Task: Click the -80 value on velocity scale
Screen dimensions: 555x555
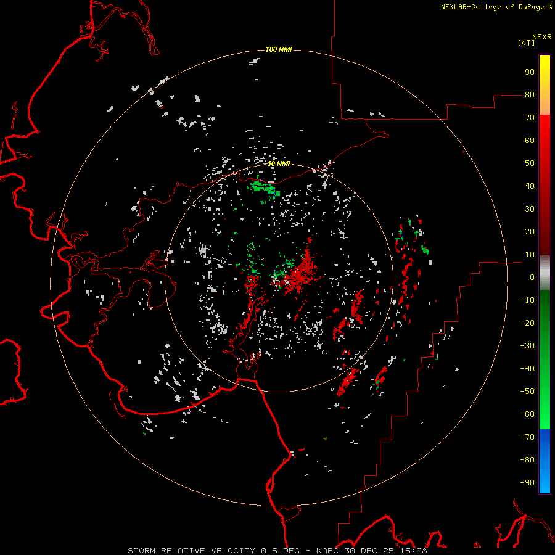Action: tap(527, 460)
